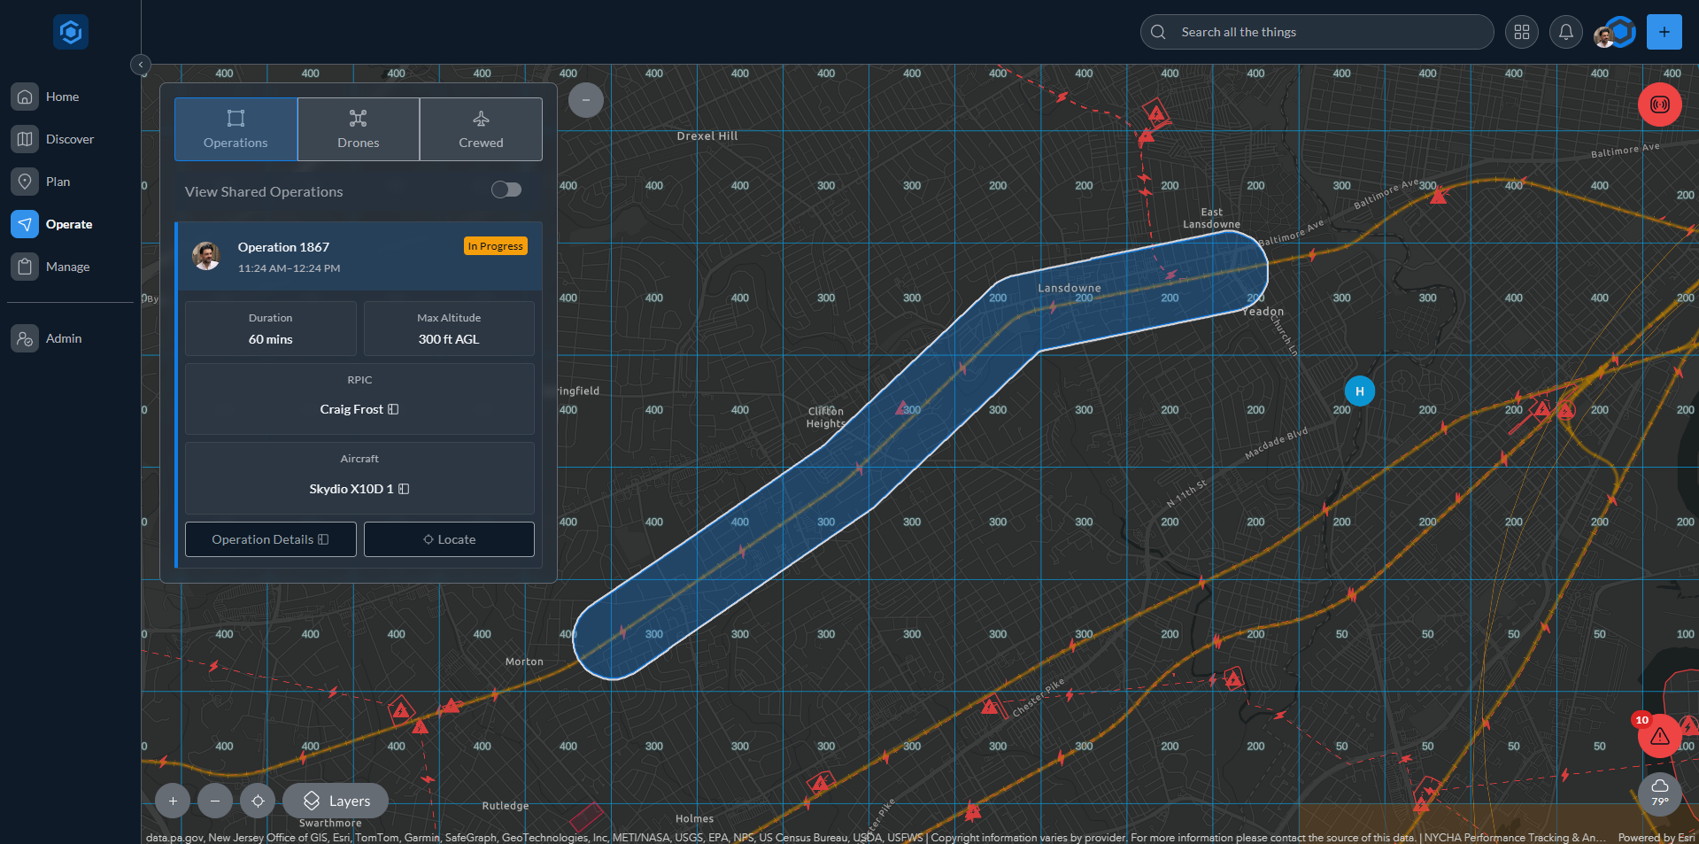The height and width of the screenshot is (844, 1699).
Task: Open the apps grid menu
Action: click(x=1522, y=32)
